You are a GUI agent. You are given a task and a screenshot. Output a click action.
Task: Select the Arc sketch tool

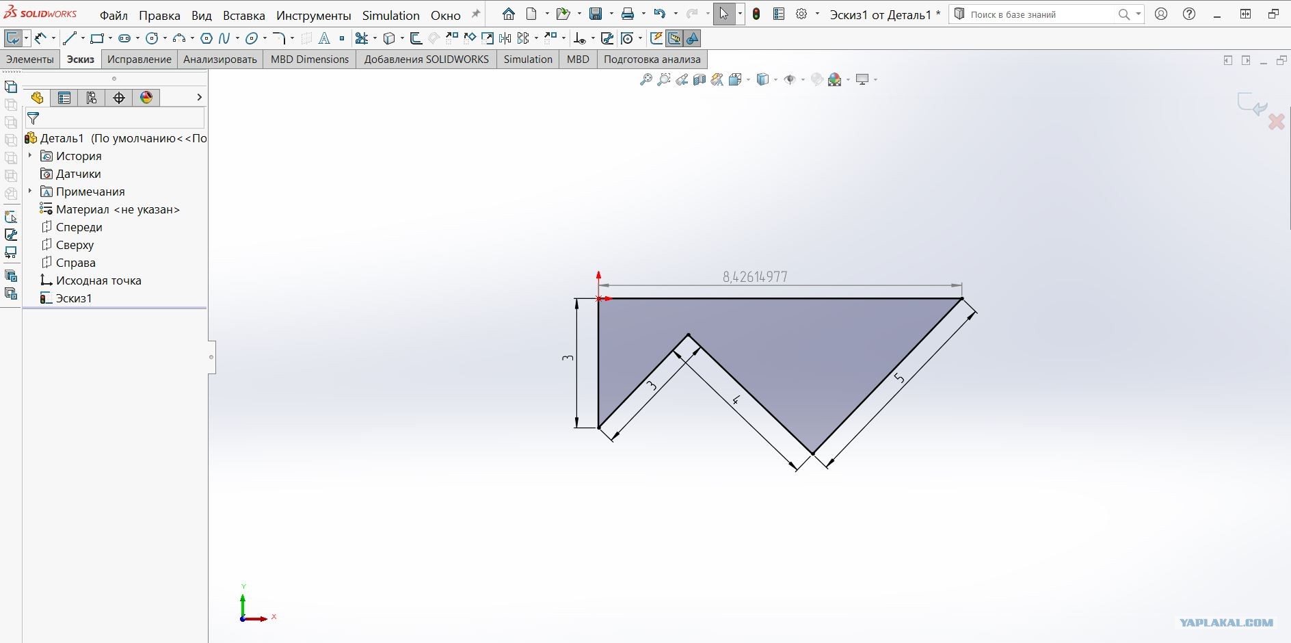coord(179,38)
